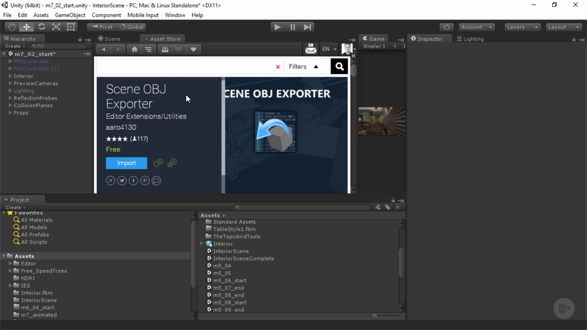587x330 pixels.
Task: Open the wish list heart icon
Action: (194, 49)
